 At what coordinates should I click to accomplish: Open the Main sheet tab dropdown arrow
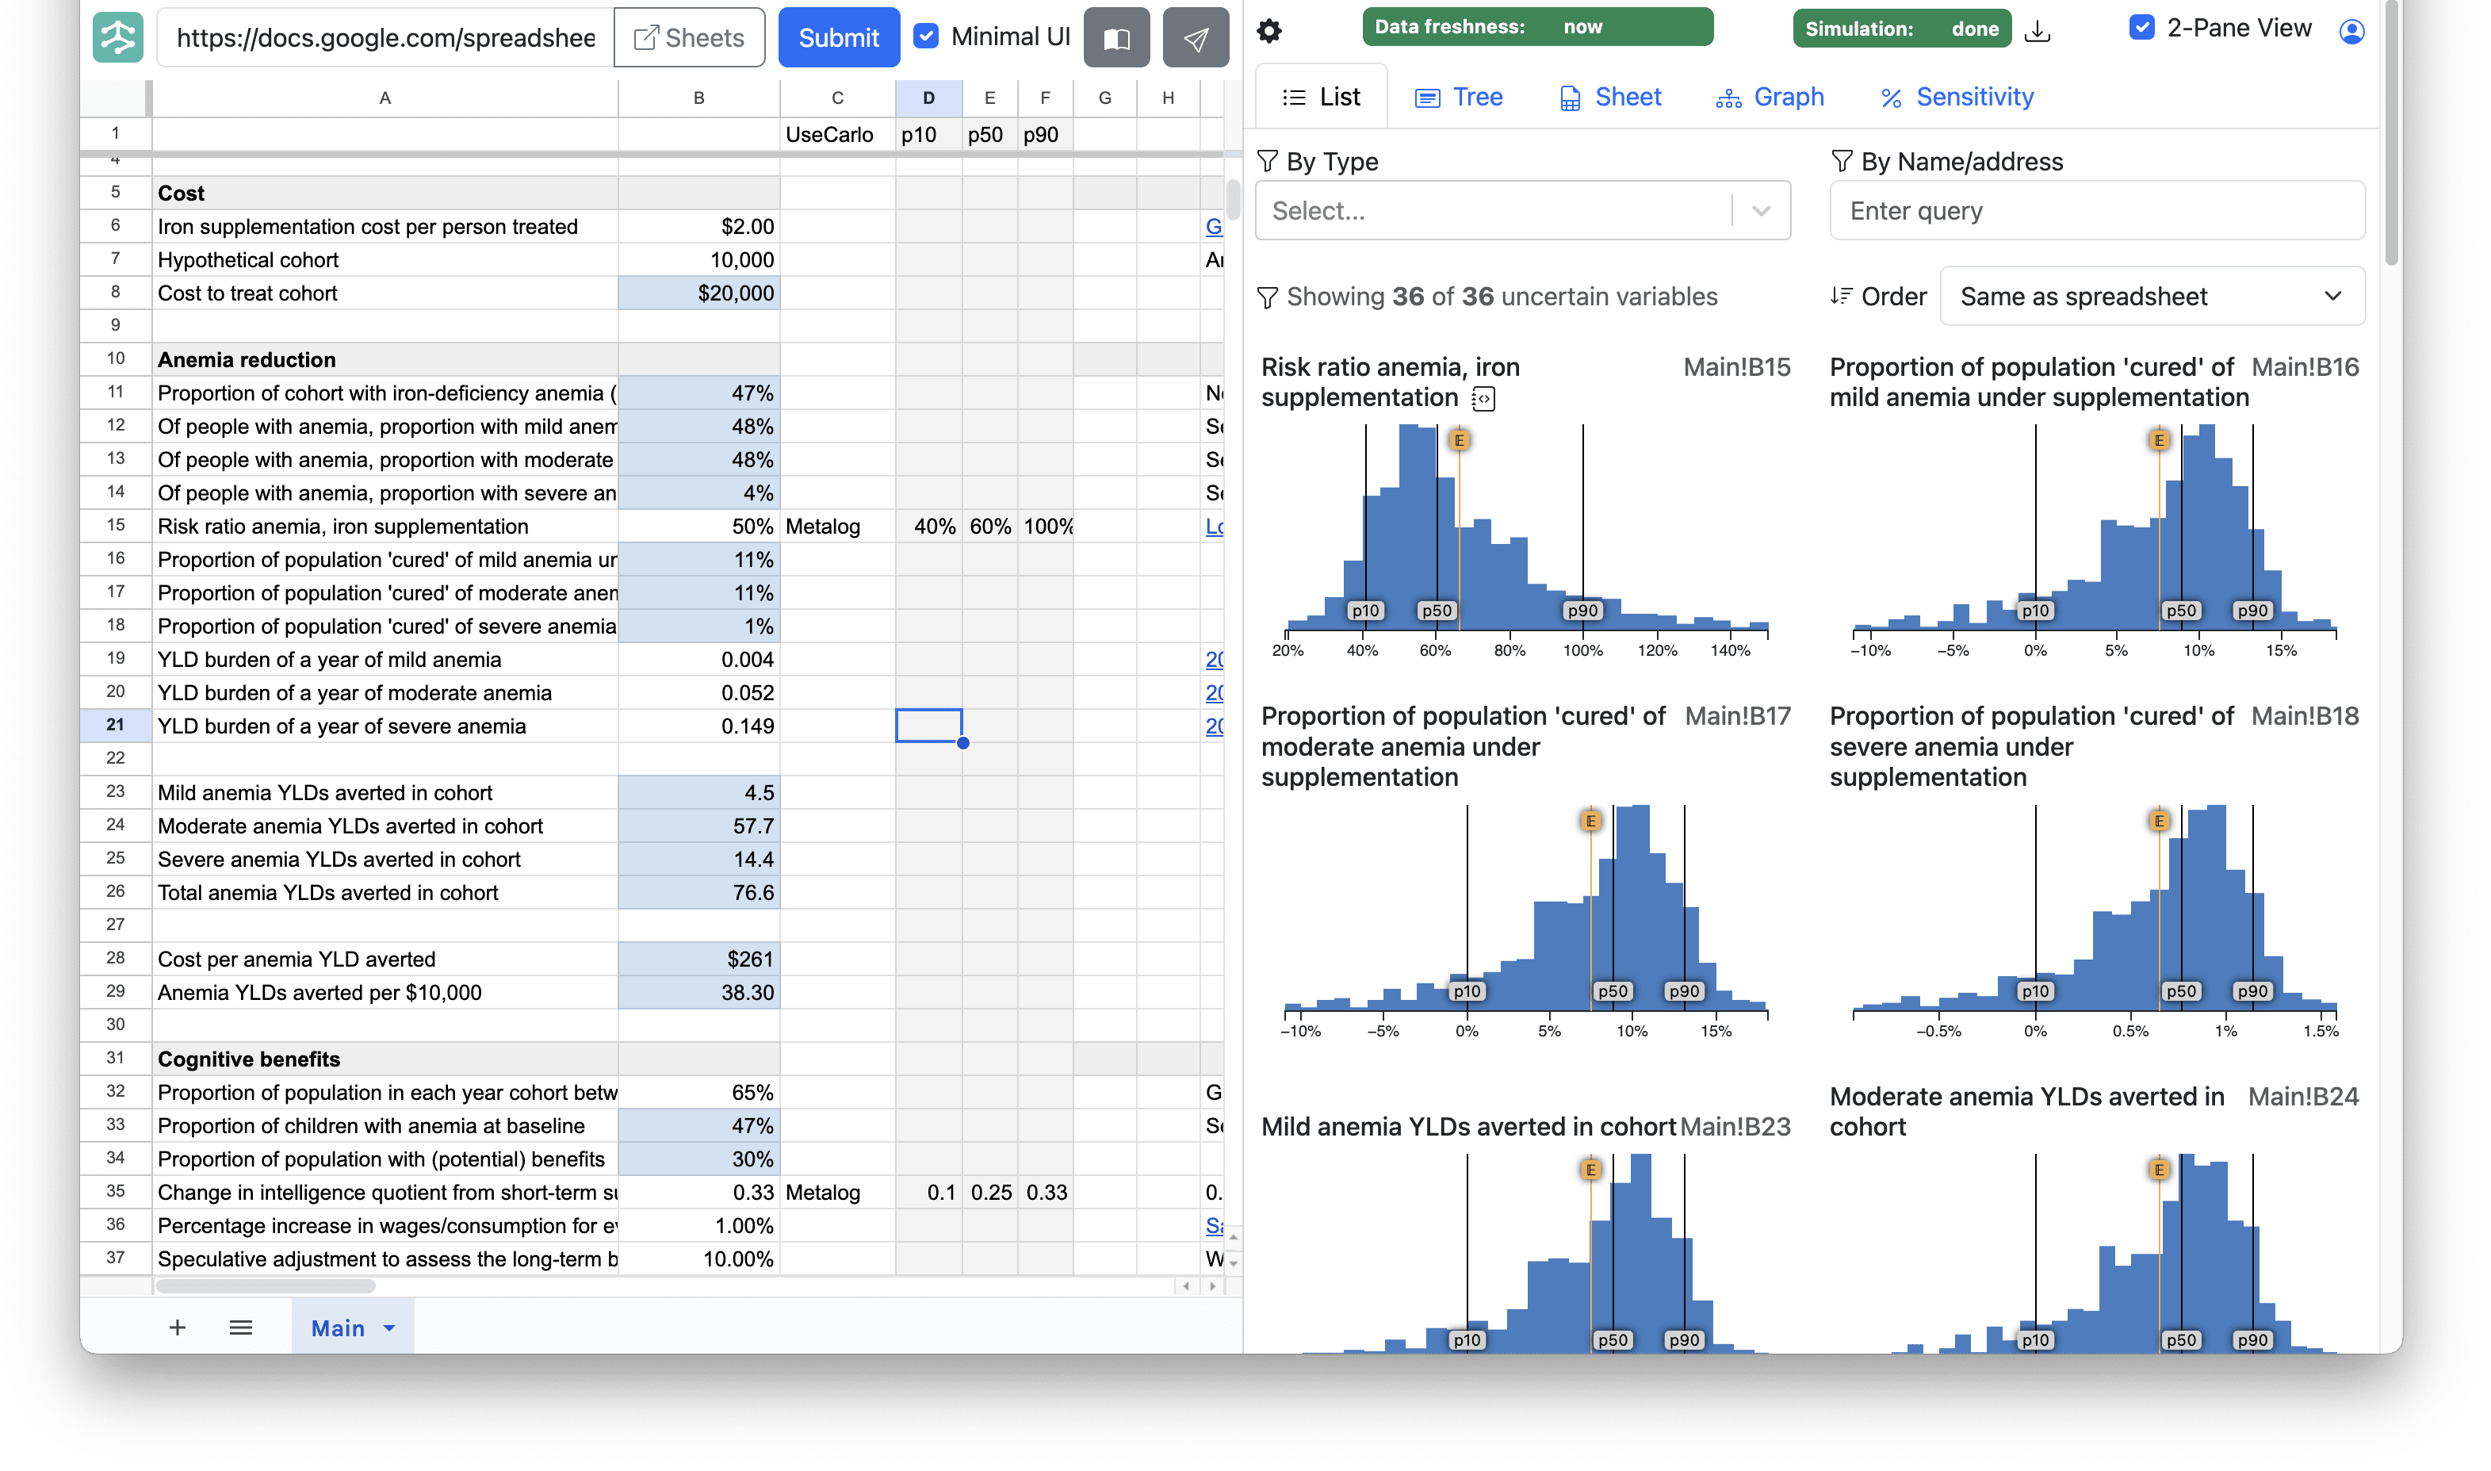pyautogui.click(x=389, y=1328)
